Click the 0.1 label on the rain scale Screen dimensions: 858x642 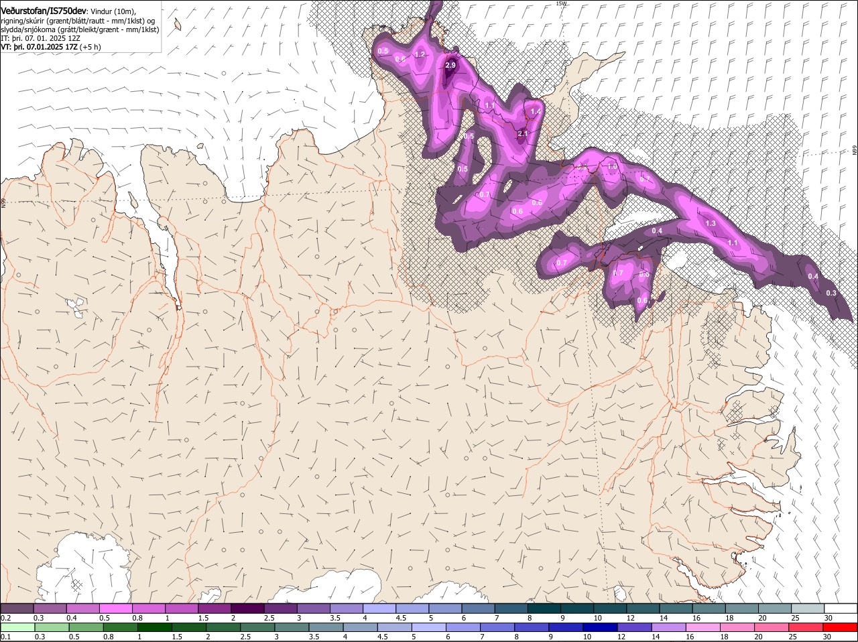5,637
